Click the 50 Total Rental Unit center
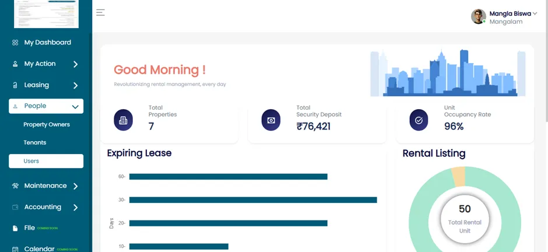This screenshot has width=548, height=252. [465, 219]
